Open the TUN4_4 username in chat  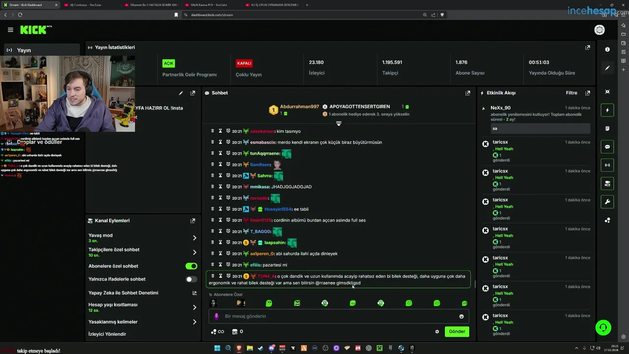pos(266,276)
